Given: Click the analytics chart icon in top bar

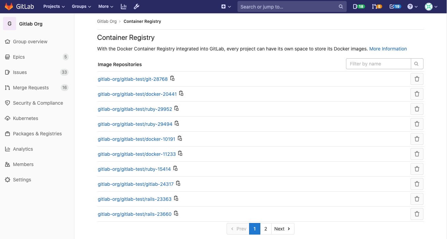Looking at the screenshot, I should tap(124, 6).
